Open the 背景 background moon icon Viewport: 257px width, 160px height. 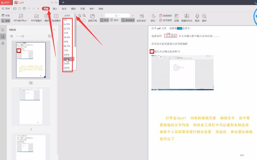pos(154,16)
